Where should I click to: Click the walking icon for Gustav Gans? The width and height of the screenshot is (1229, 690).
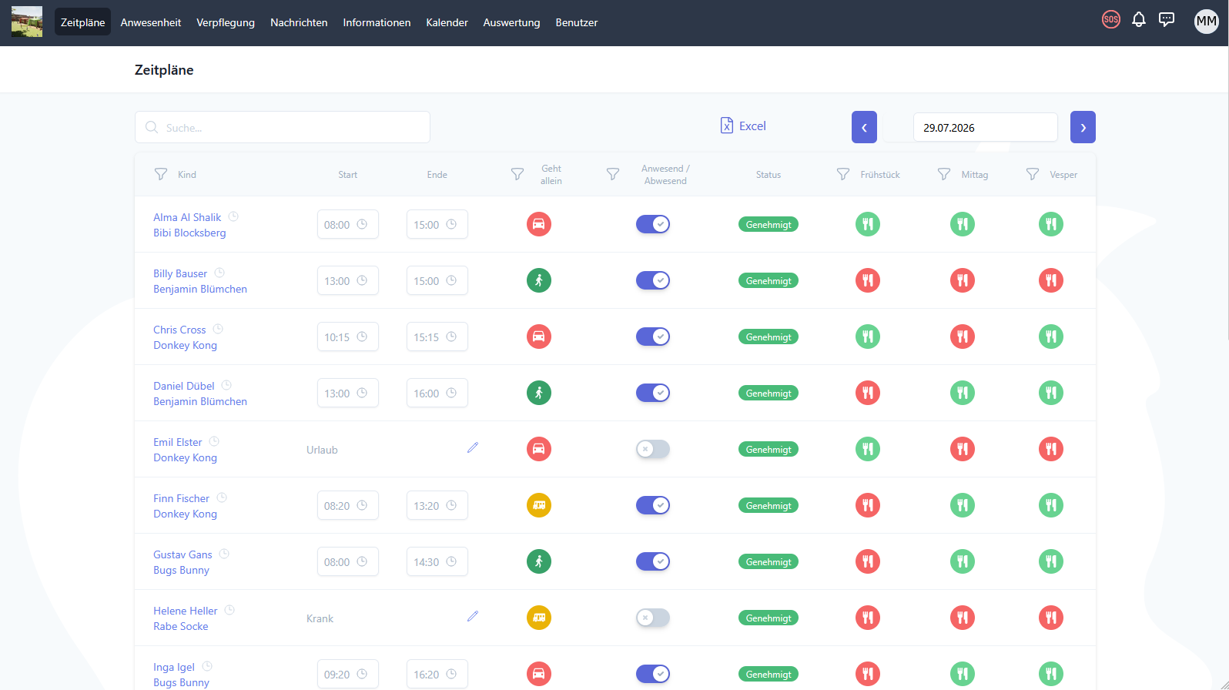point(539,561)
